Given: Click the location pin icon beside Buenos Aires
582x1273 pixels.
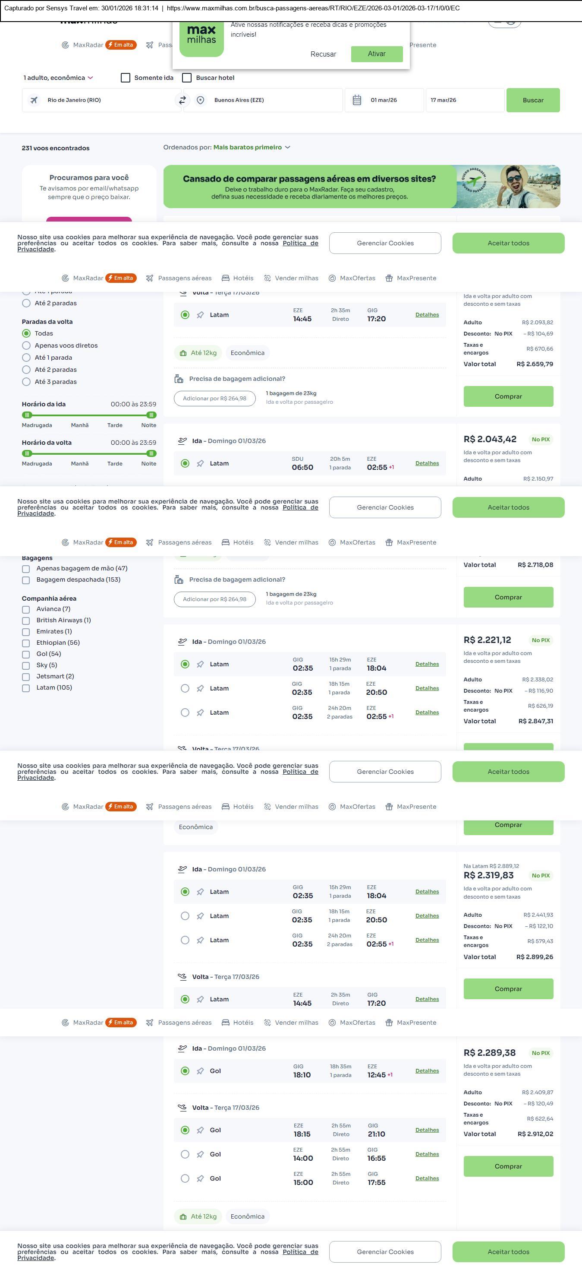Looking at the screenshot, I should [201, 100].
